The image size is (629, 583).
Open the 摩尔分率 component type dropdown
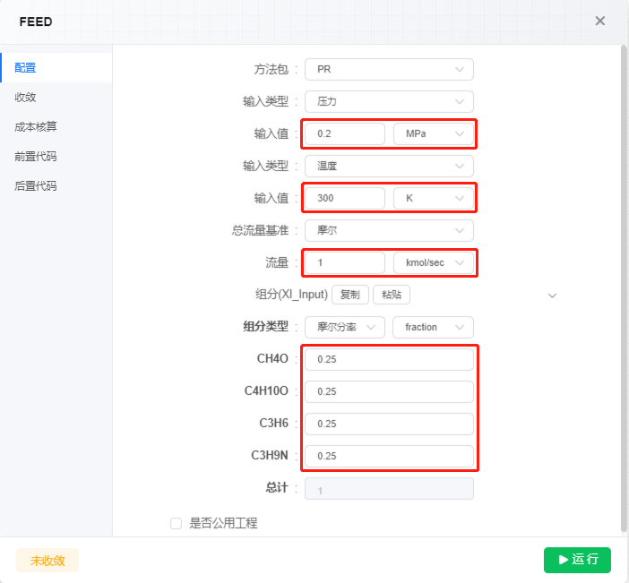click(345, 327)
